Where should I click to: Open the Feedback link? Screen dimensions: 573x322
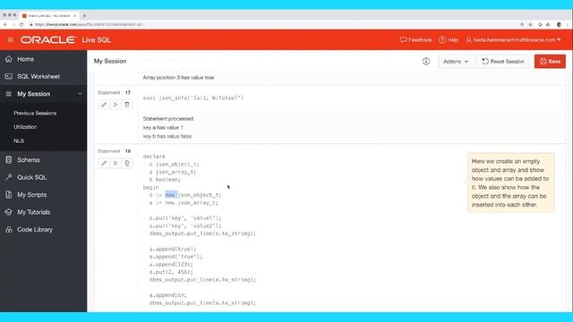pos(415,39)
